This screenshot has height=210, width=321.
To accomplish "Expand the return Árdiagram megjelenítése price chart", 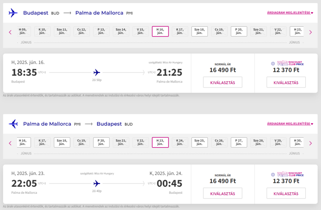I will (290, 124).
